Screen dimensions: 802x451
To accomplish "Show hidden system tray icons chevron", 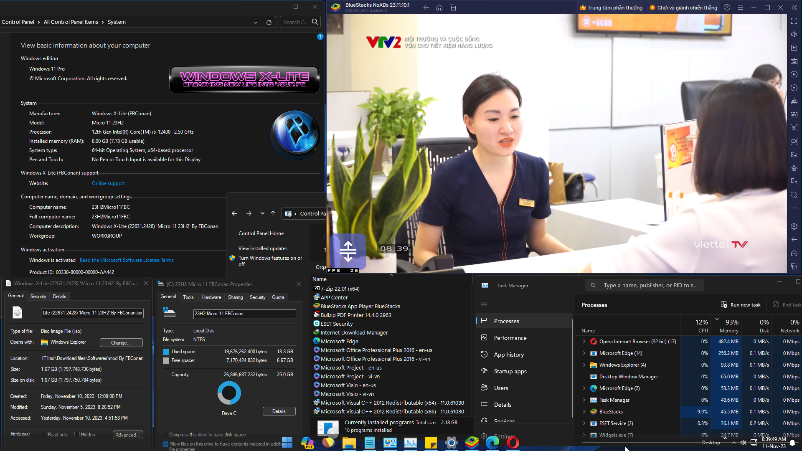I will click(733, 443).
